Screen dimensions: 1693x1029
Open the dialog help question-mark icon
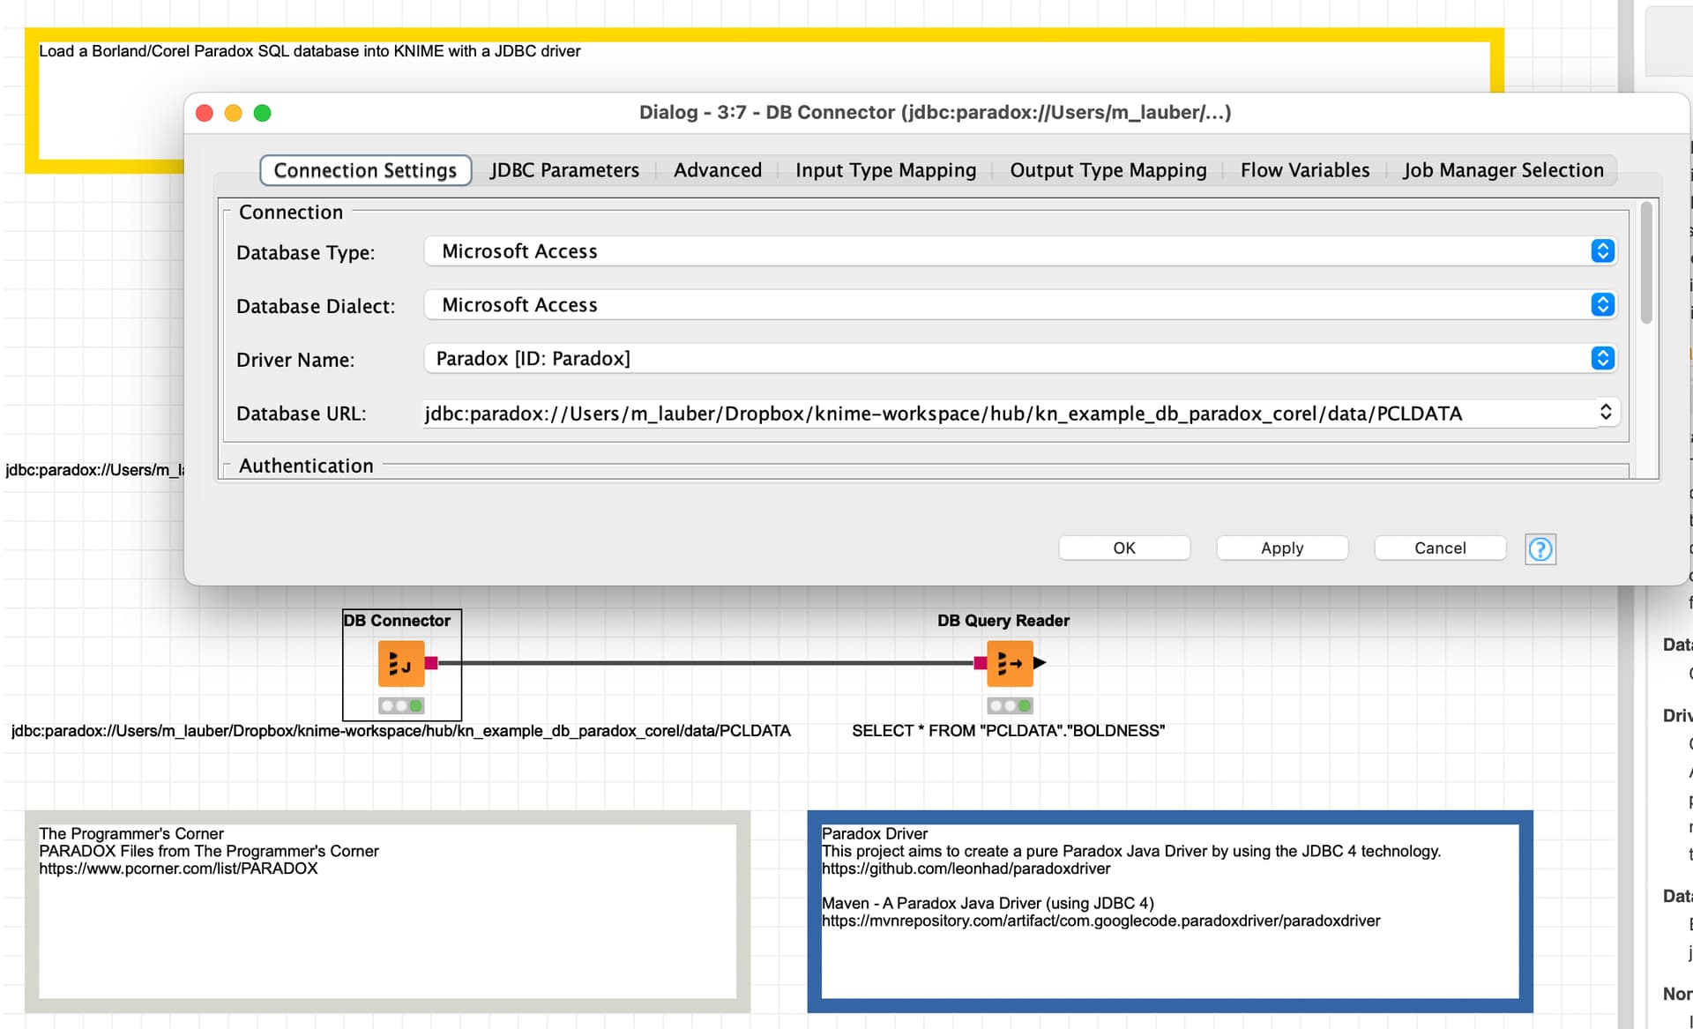click(1540, 548)
